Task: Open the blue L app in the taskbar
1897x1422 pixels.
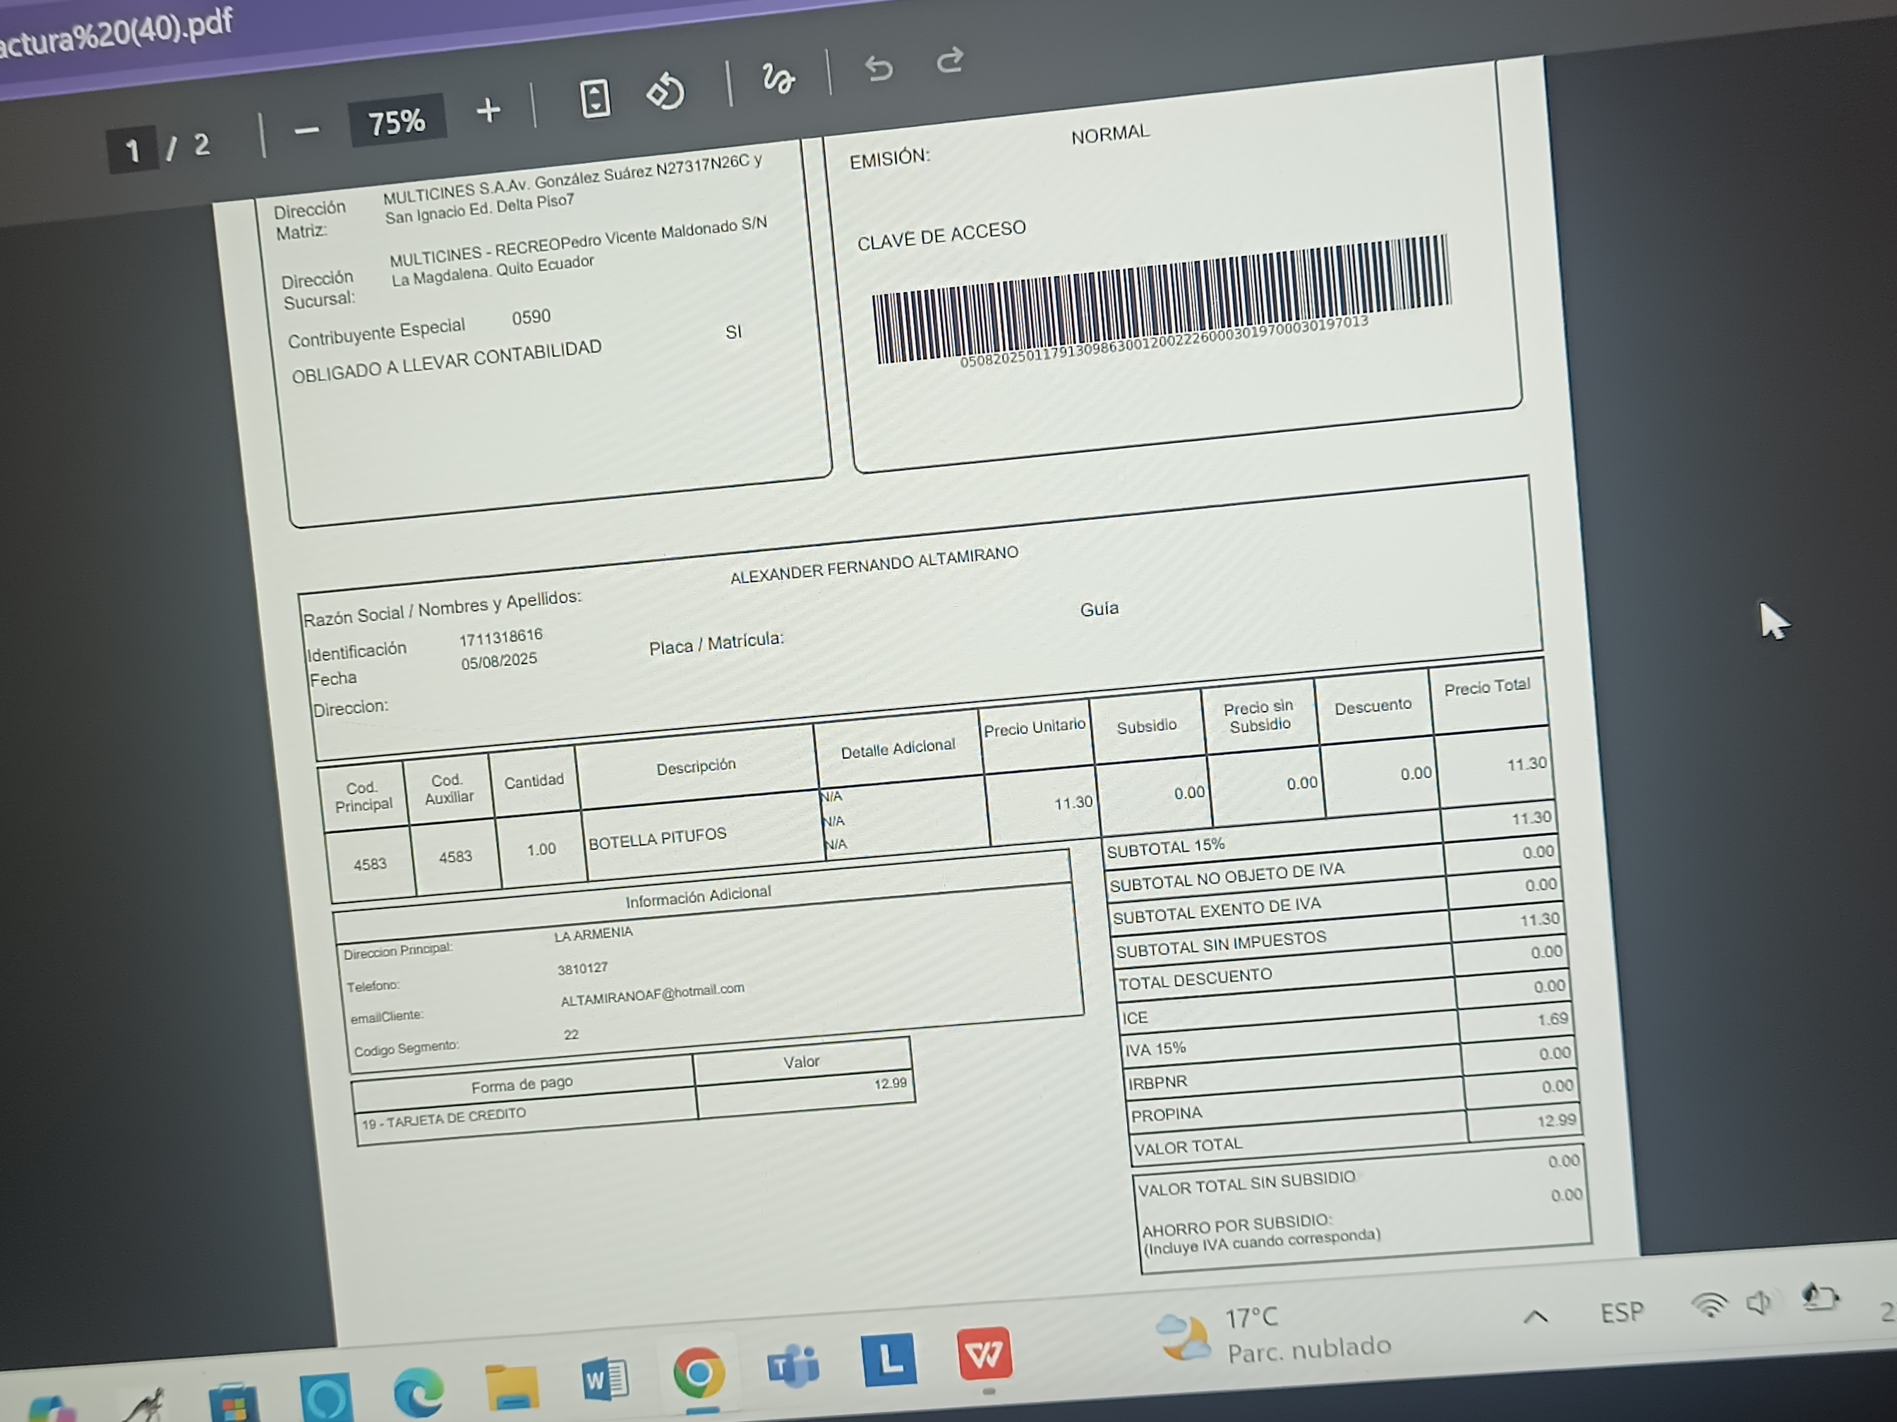Action: pyautogui.click(x=889, y=1359)
